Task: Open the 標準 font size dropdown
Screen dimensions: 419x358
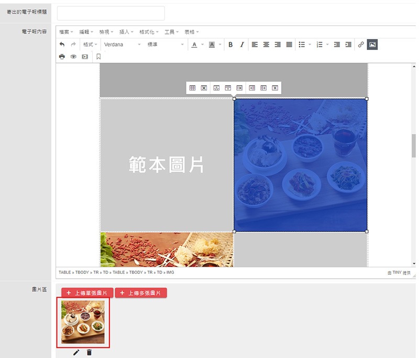Action: tap(165, 45)
